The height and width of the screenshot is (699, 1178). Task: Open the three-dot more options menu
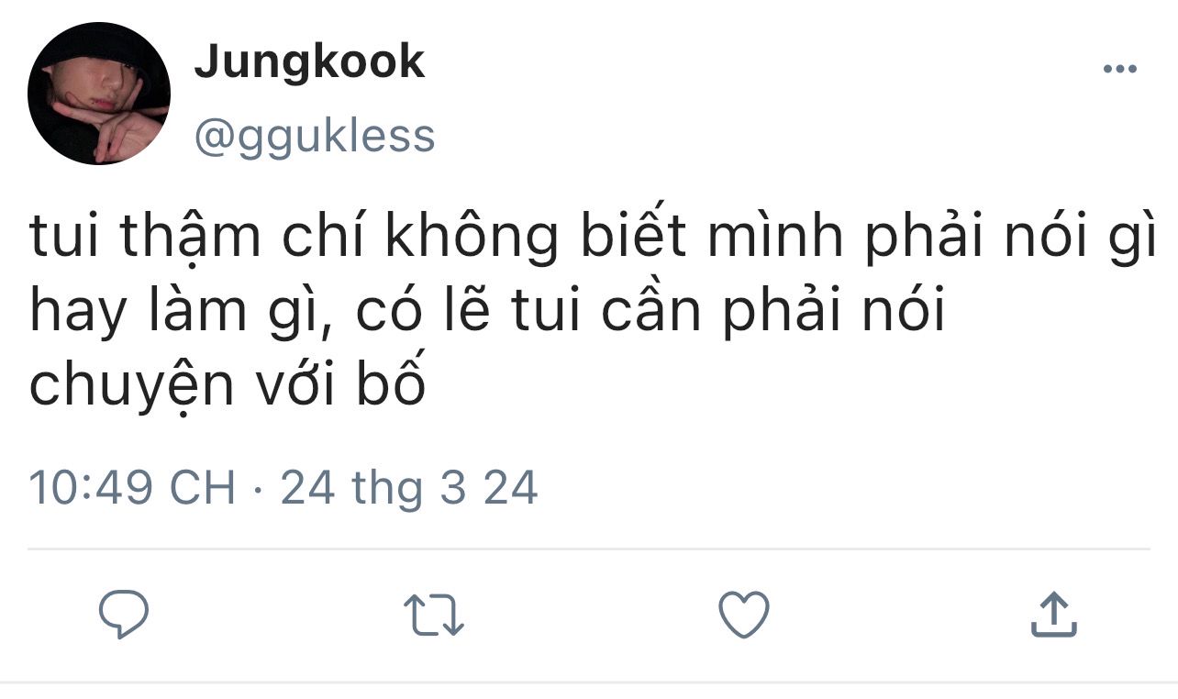pos(1119,70)
